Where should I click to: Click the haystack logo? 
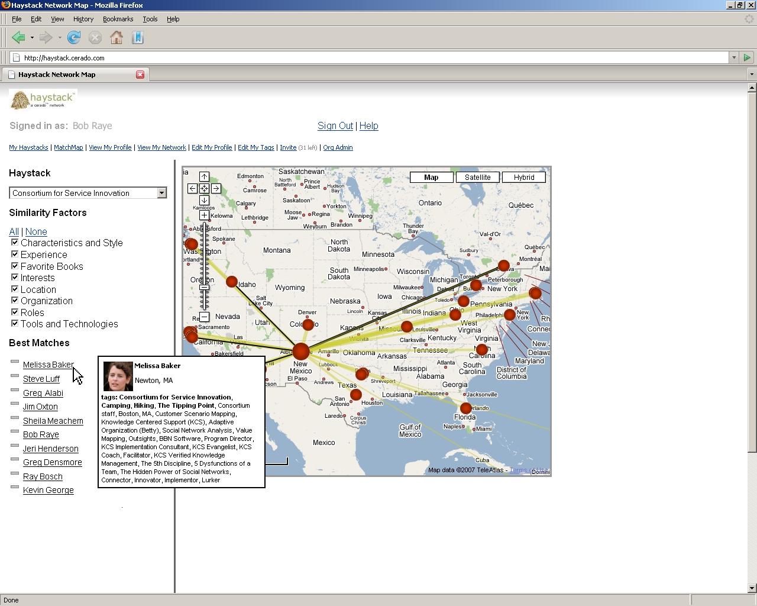click(43, 99)
